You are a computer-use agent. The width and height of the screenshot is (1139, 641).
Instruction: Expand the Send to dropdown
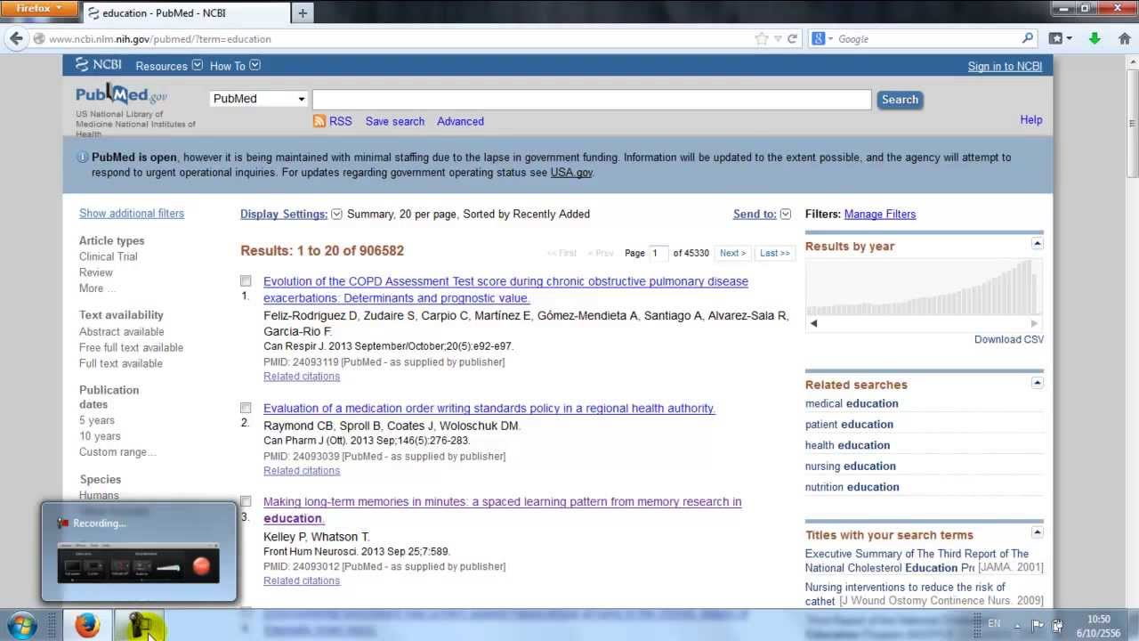tap(785, 215)
